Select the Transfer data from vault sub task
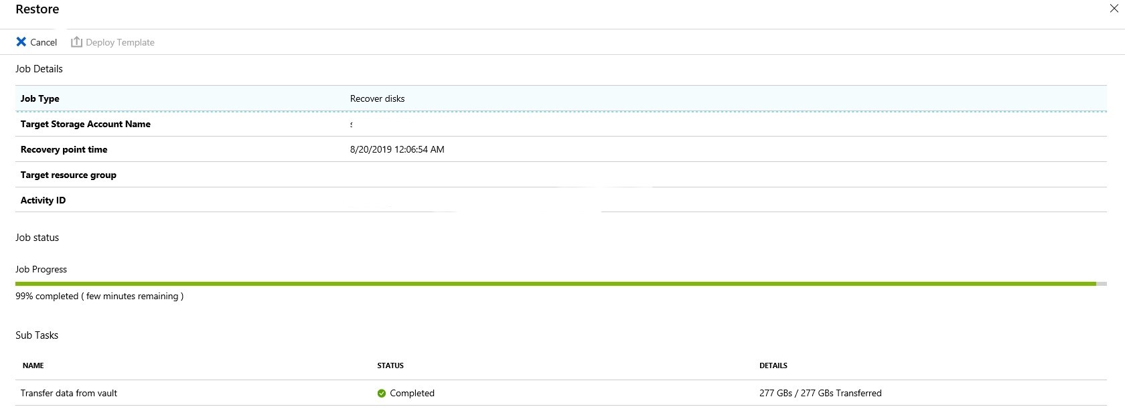This screenshot has width=1125, height=413. pyautogui.click(x=69, y=393)
